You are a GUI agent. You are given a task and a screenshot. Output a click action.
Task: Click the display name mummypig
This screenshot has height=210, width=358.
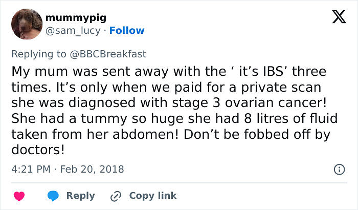(x=76, y=18)
